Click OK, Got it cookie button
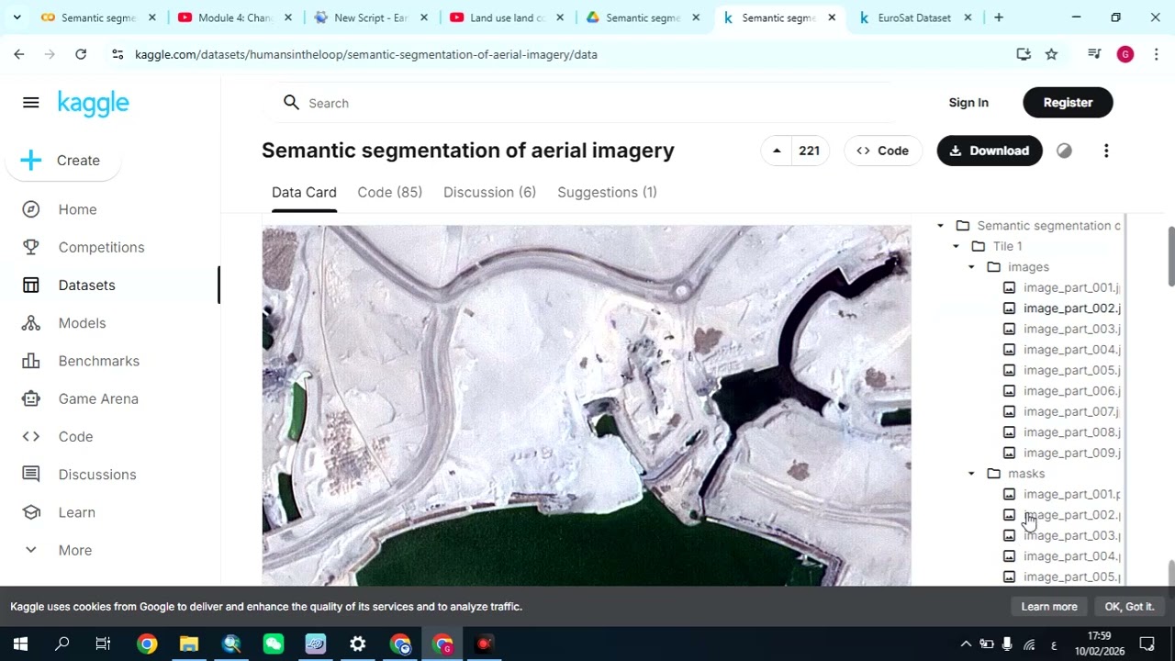1175x661 pixels. click(1129, 607)
